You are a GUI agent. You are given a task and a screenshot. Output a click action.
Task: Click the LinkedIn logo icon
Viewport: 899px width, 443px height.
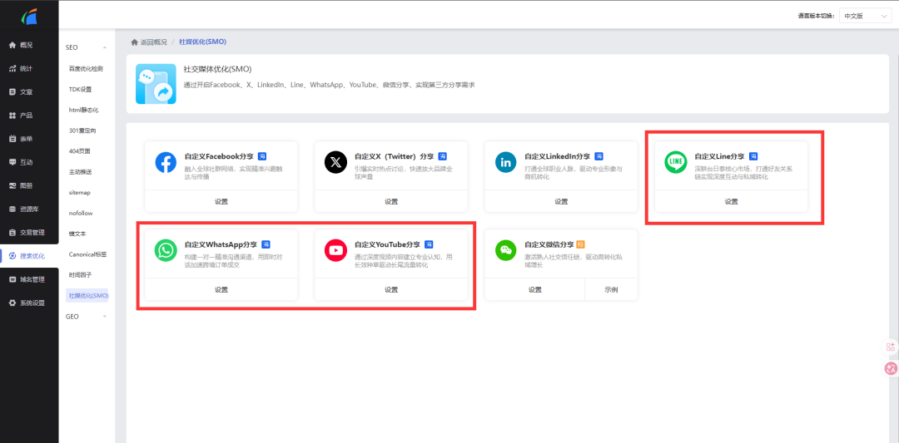(x=506, y=162)
